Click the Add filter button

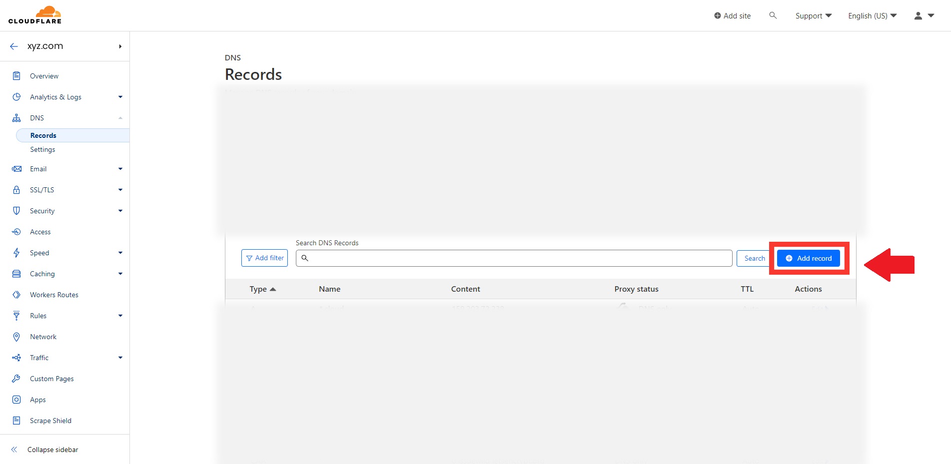tap(264, 258)
